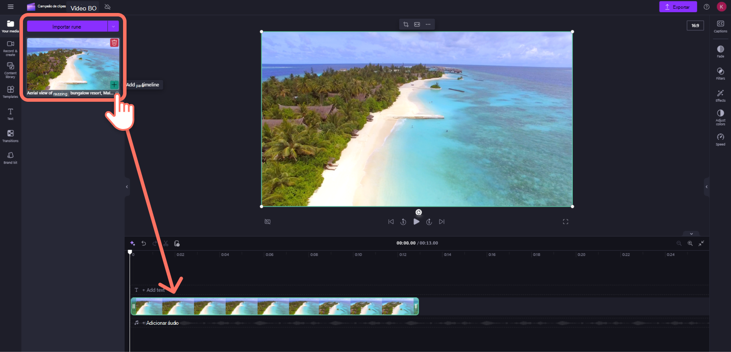The image size is (731, 352).
Task: Click Adicionar áudio on the audio track
Action: click(x=160, y=323)
